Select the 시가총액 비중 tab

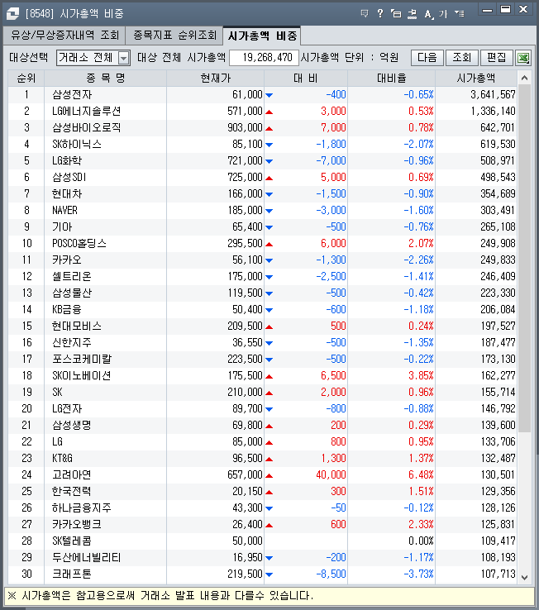pyautogui.click(x=262, y=36)
